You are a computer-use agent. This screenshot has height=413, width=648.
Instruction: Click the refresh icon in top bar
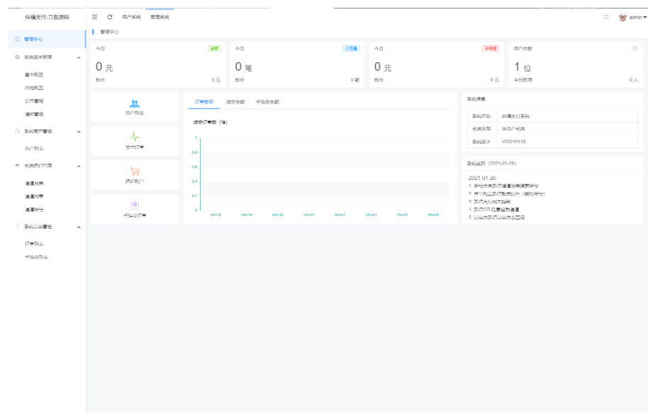click(x=110, y=16)
